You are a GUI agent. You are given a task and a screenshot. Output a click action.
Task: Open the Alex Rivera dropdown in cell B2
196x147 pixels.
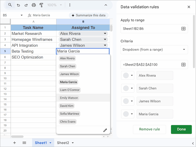tap(105, 34)
